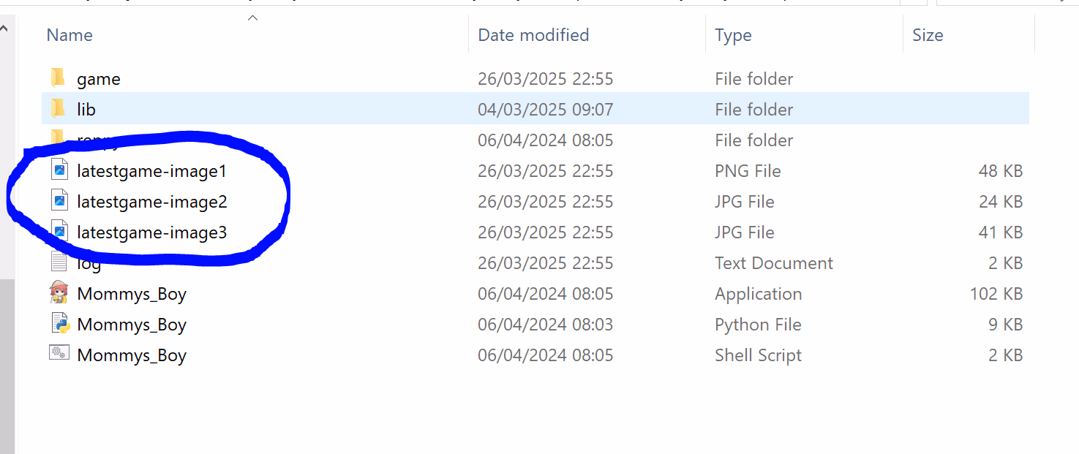The image size is (1079, 454).
Task: Select the lib folder icon
Action: coord(59,109)
